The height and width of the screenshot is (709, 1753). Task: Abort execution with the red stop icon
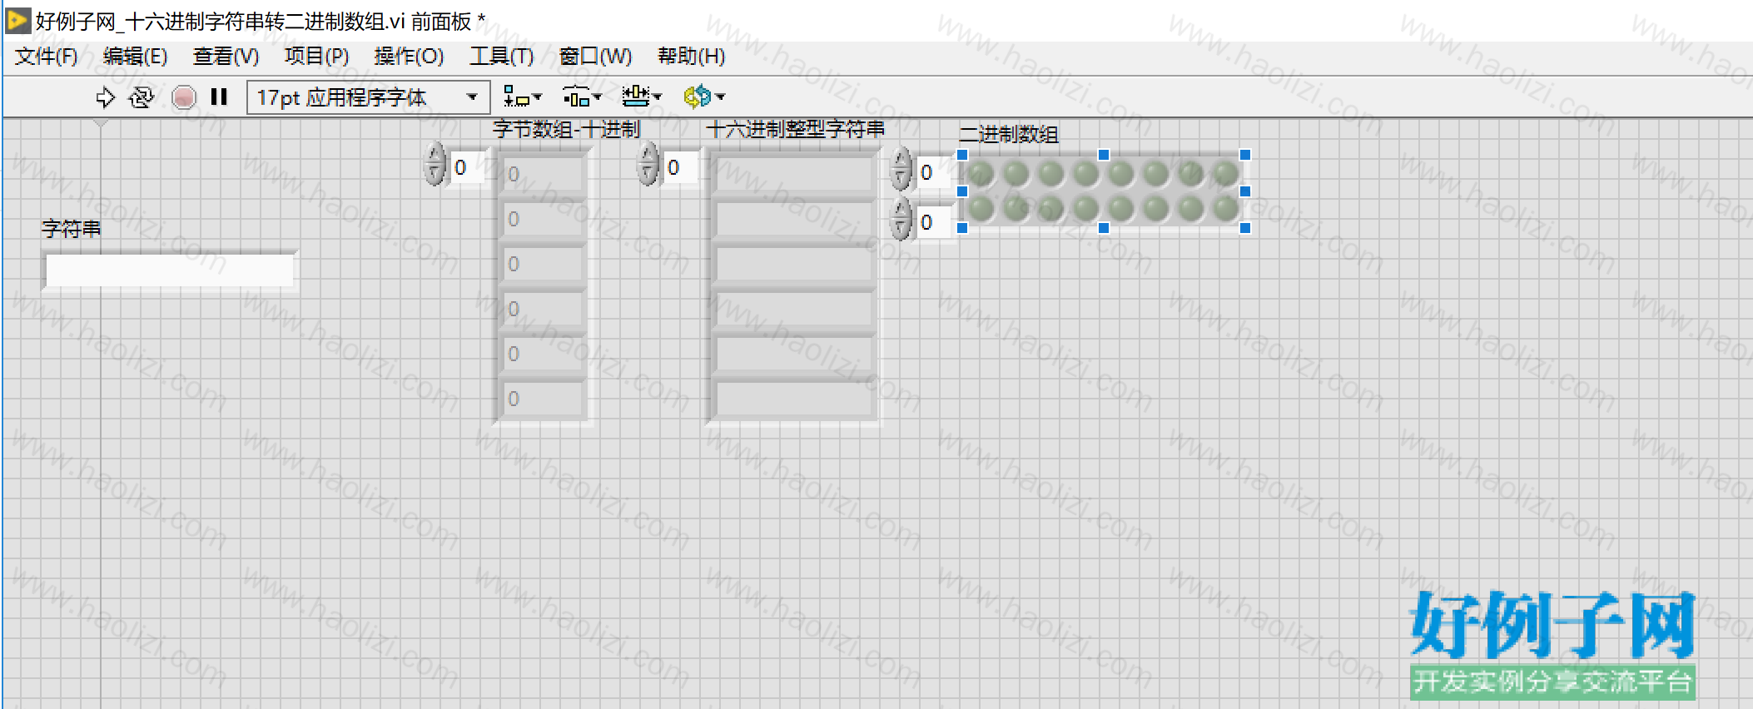(x=184, y=97)
